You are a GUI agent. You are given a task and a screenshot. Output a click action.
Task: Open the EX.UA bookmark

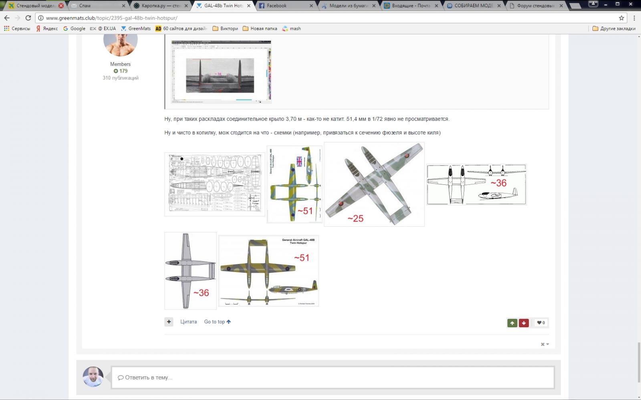(103, 28)
